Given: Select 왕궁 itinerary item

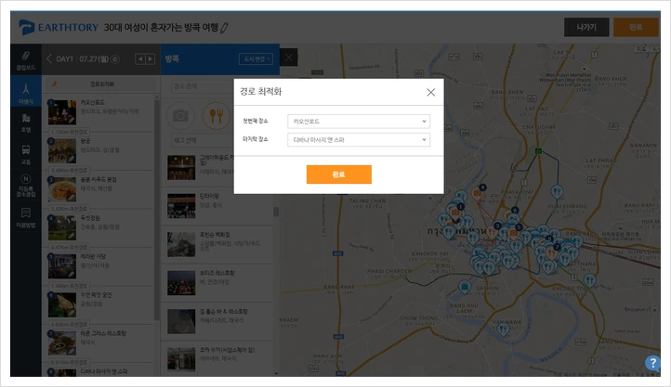Looking at the screenshot, I should 99,150.
